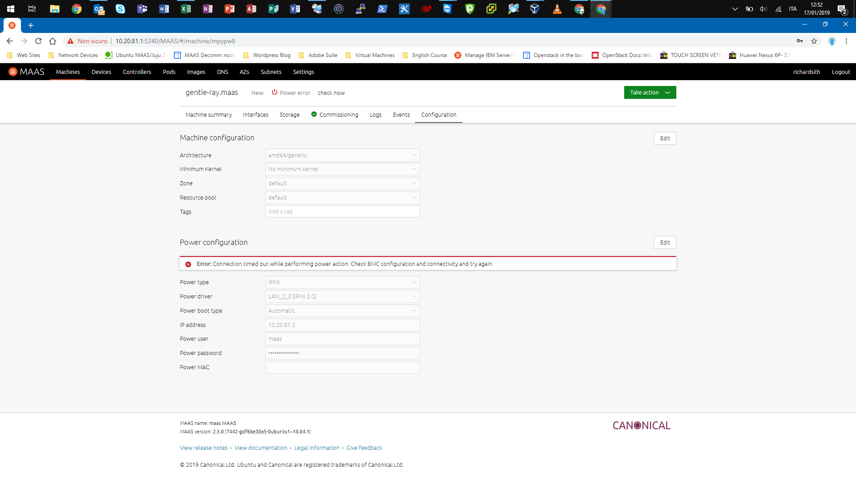Click the check now link

click(x=331, y=93)
